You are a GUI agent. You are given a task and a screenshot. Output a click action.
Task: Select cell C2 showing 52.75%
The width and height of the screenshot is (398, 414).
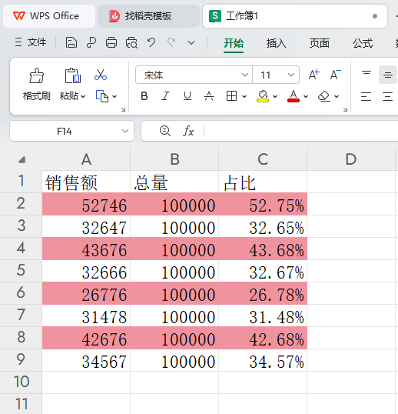coord(263,204)
